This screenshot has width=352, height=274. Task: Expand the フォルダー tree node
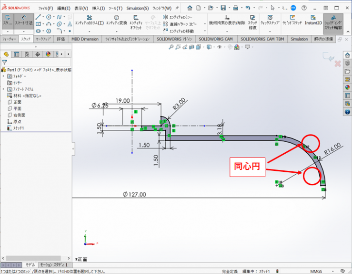pyautogui.click(x=4, y=76)
